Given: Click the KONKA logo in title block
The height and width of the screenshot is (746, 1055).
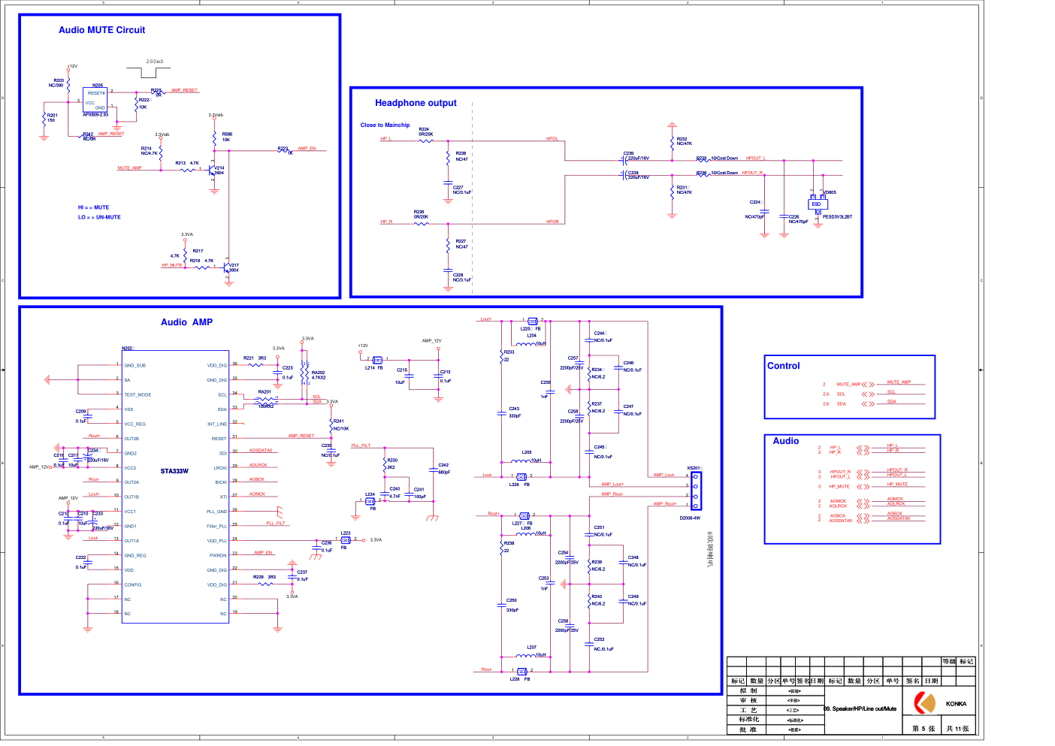Looking at the screenshot, I should [x=924, y=703].
